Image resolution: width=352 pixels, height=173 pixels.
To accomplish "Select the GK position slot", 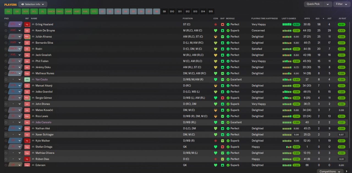I will coord(8,12).
